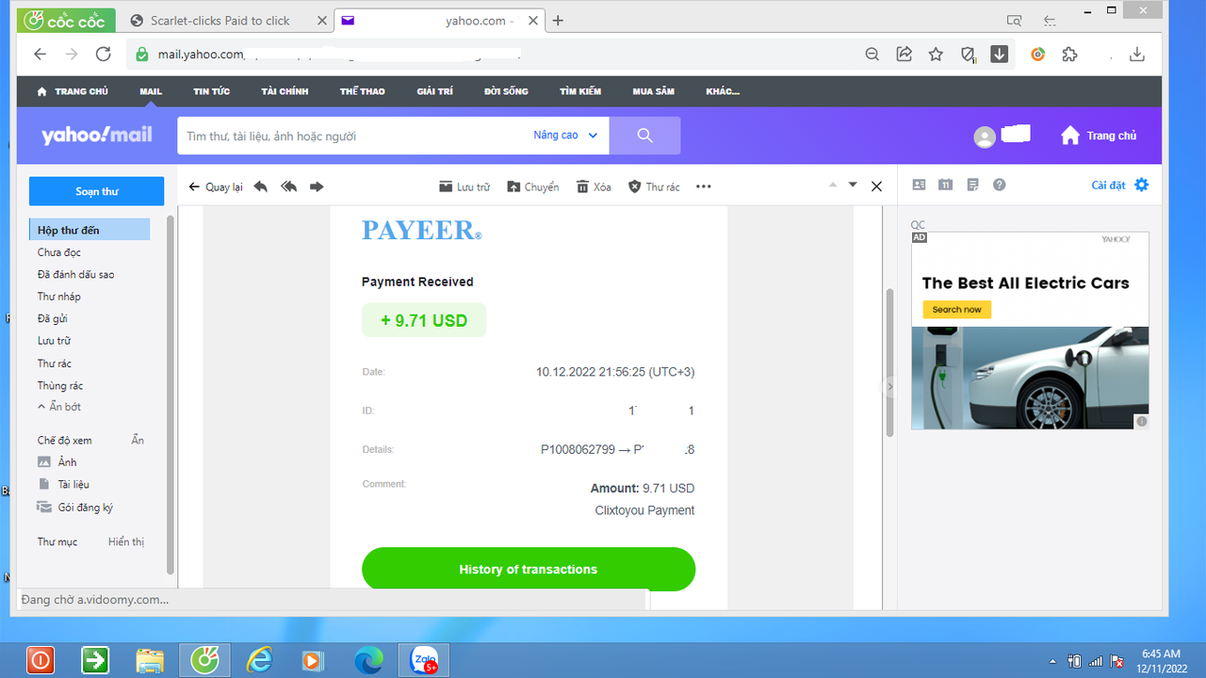Click the reply-all double arrow icon
Image resolution: width=1206 pixels, height=678 pixels.
click(289, 186)
